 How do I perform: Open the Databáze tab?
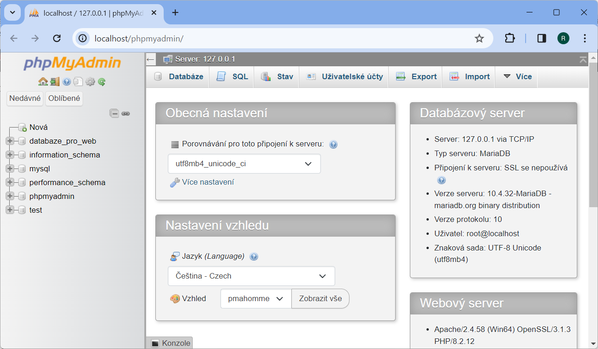coord(178,76)
